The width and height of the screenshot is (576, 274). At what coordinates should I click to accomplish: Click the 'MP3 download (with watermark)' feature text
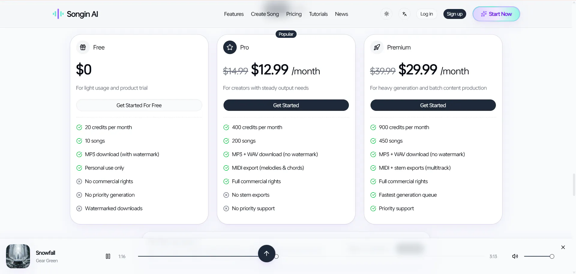pos(122,154)
